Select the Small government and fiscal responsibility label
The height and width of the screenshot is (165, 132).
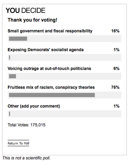50,31
